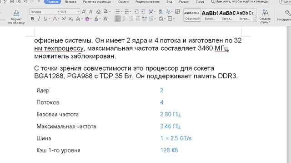
Task: Open the Cloud tab
Action: point(200,2)
